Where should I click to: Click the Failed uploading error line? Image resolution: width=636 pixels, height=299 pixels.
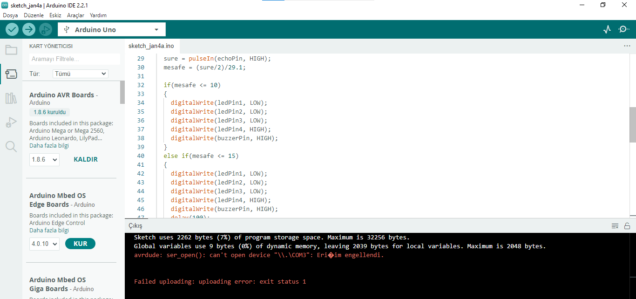[220, 282]
